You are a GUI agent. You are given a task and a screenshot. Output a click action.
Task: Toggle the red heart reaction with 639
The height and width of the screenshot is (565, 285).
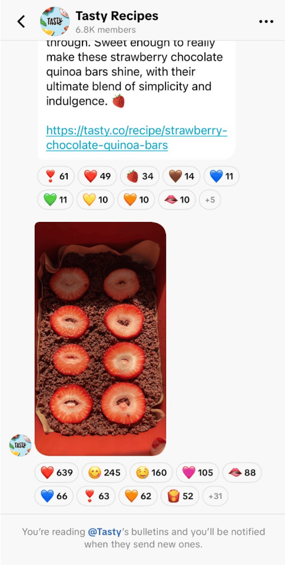click(57, 473)
